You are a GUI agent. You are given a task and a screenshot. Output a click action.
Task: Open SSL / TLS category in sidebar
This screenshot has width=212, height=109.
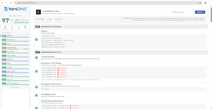click(x=15, y=79)
